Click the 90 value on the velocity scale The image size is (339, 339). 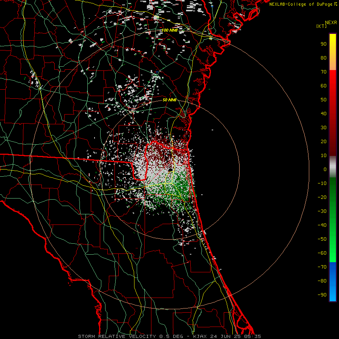(324, 44)
